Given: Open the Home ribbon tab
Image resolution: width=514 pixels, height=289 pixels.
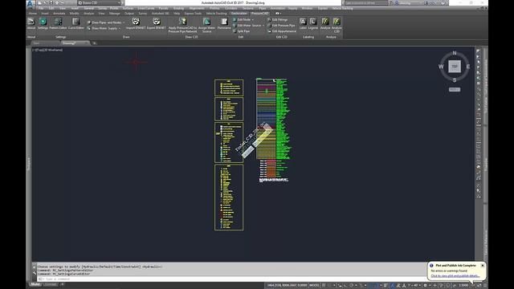Looking at the screenshot, I should [33, 14].
